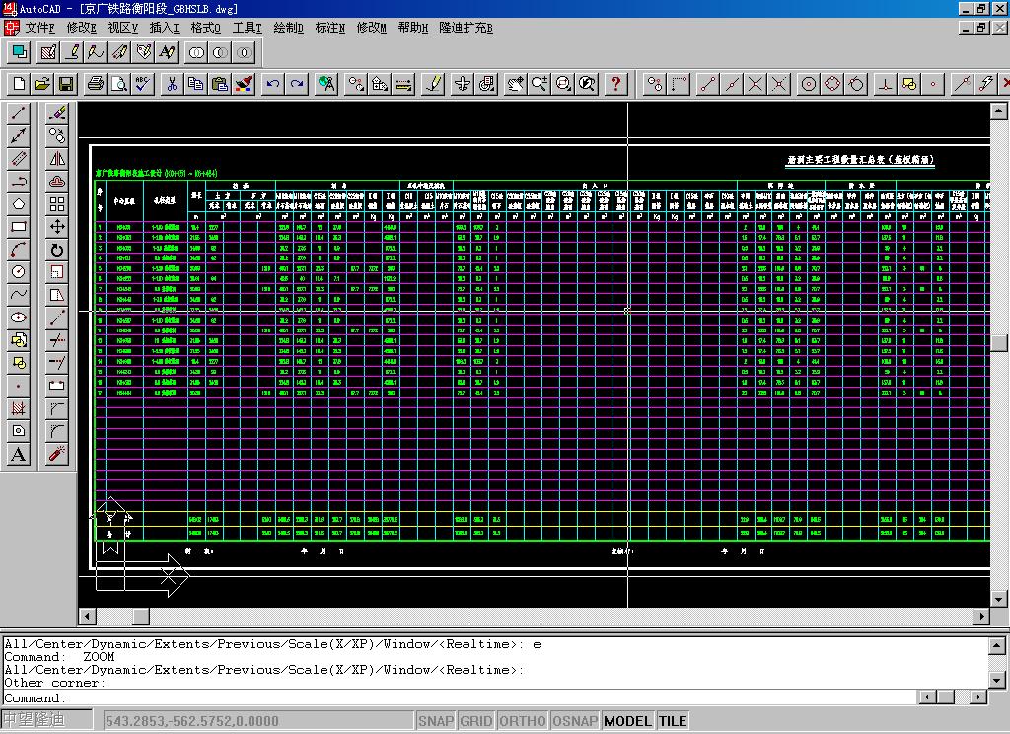Select the Multiline Text tool
The width and height of the screenshot is (1010, 734).
point(19,454)
